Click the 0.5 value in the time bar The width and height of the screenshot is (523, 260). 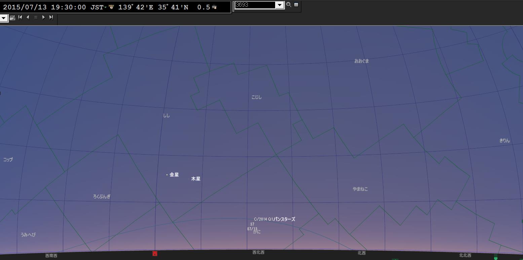pos(203,7)
